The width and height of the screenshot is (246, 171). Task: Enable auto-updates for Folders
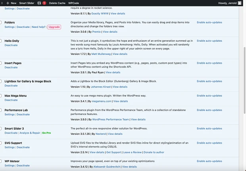coord(209,22)
